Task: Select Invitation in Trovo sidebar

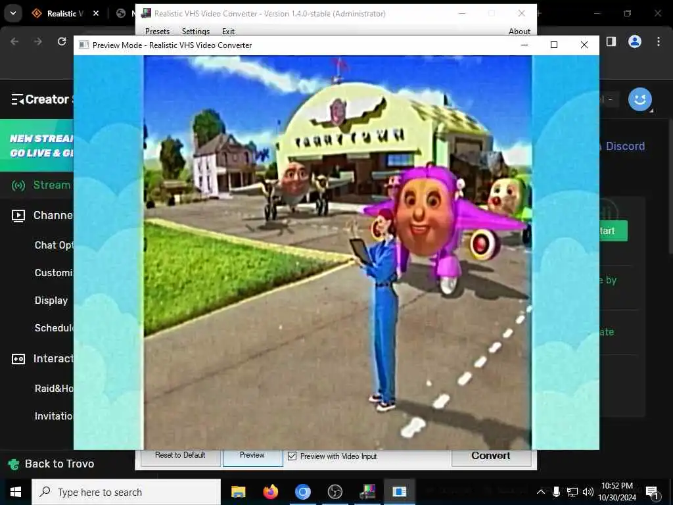Action: click(54, 416)
